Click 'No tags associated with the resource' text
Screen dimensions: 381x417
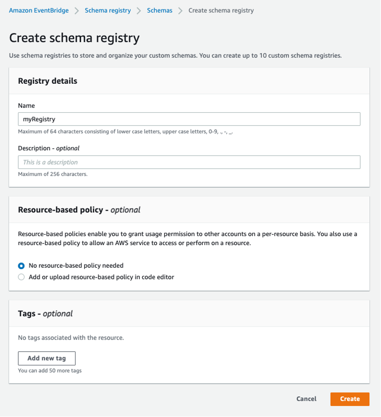click(71, 338)
